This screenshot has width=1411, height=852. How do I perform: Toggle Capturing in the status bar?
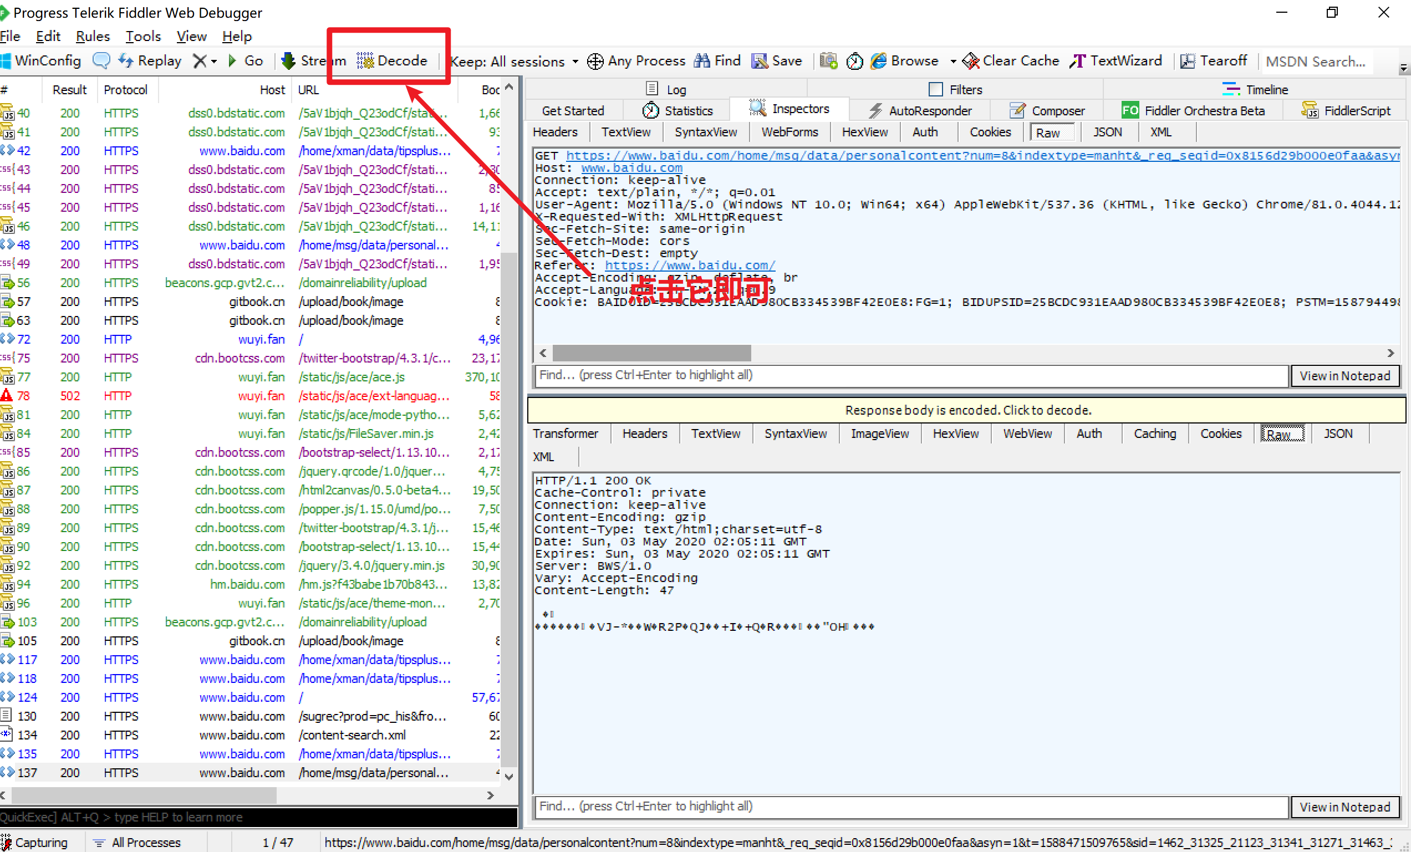click(34, 842)
